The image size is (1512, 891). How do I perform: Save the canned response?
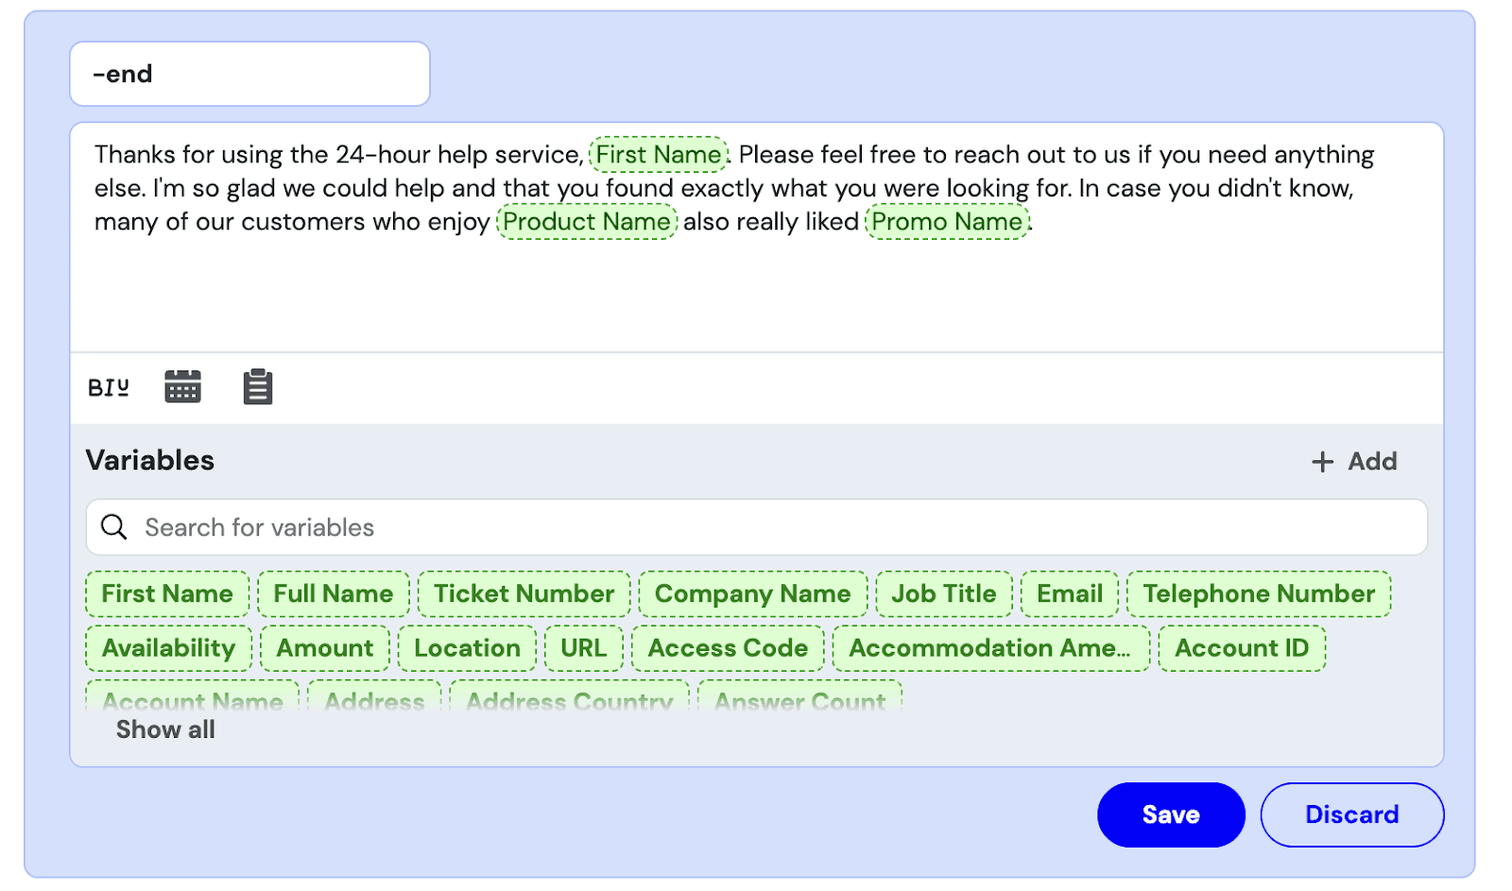[1171, 814]
